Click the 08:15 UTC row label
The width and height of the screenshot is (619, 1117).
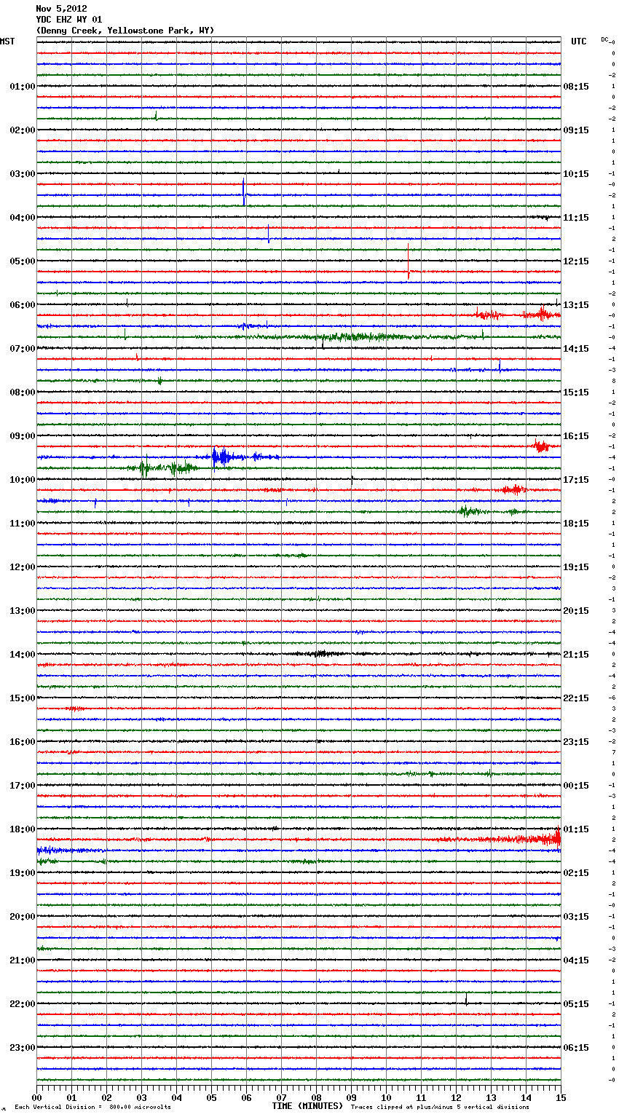(576, 87)
